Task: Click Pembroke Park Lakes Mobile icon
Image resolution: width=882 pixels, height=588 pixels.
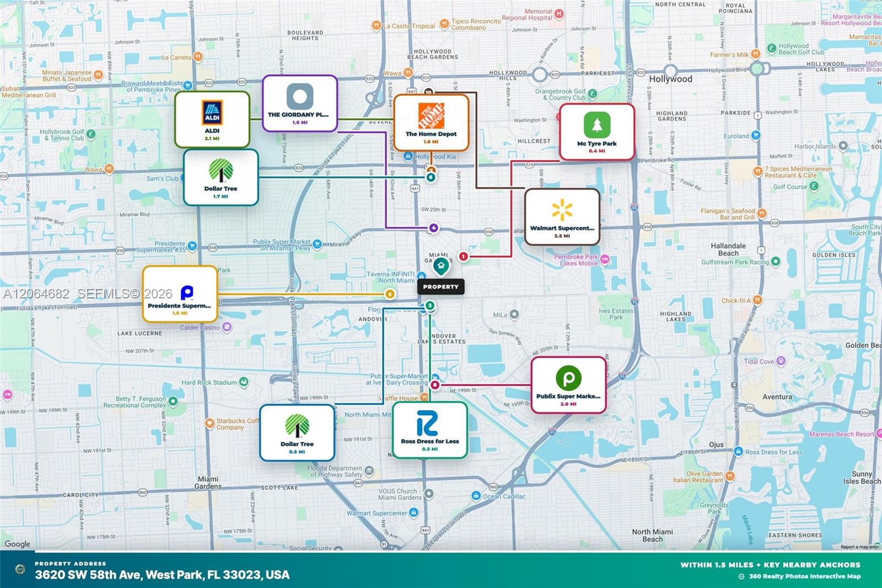Action: coord(605,259)
